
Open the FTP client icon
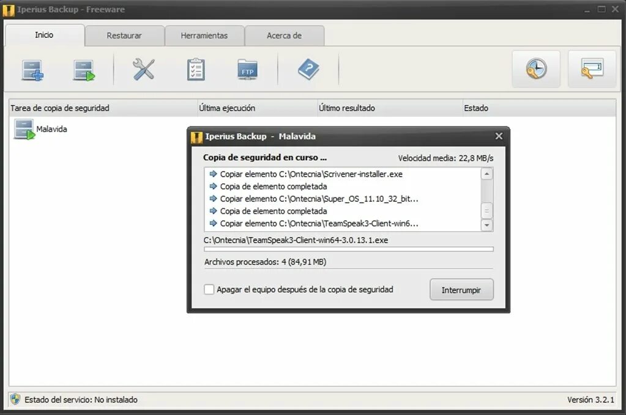click(247, 70)
